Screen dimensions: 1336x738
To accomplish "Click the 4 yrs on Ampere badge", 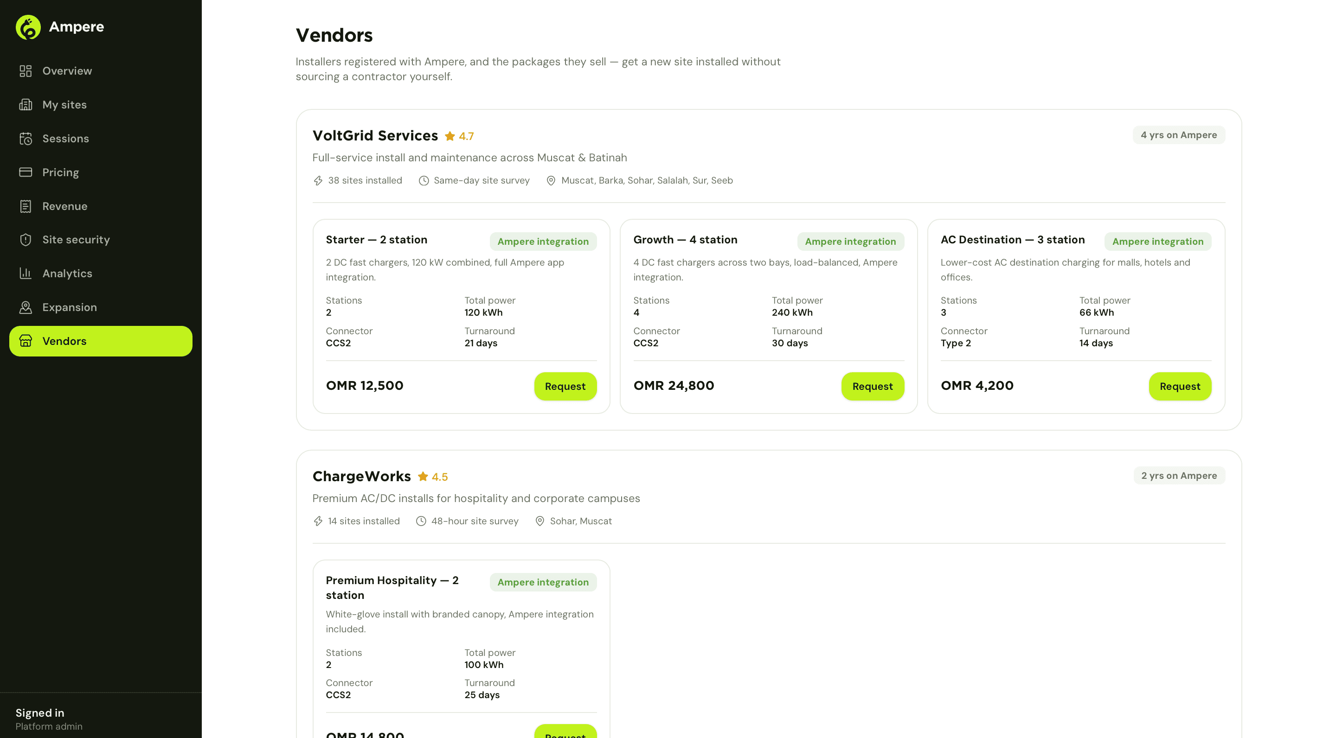I will [x=1178, y=135].
